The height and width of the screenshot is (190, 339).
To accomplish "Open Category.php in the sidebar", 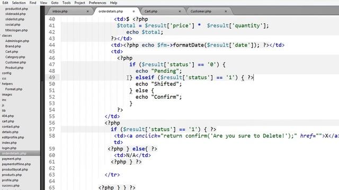I will point(15,57).
